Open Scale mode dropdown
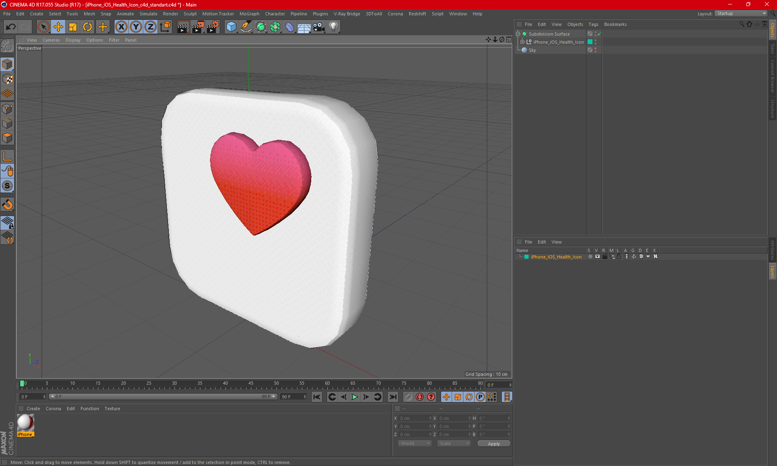 (454, 443)
